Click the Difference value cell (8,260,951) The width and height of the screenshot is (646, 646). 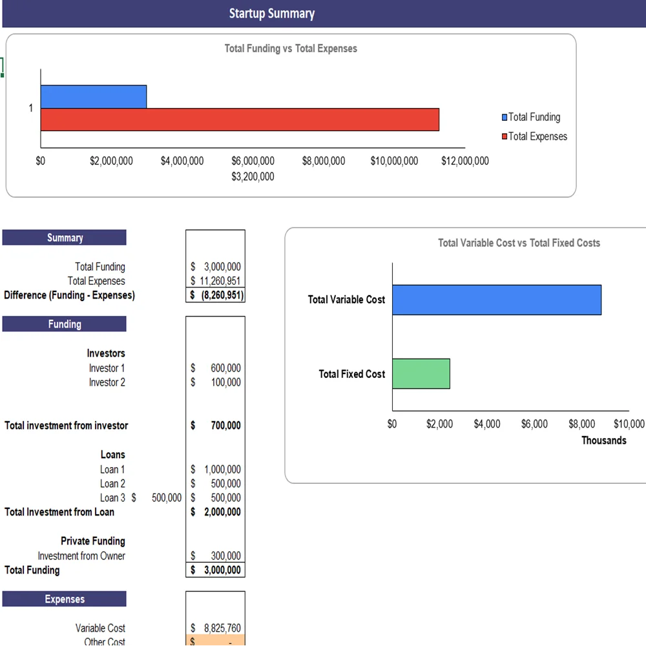[216, 295]
